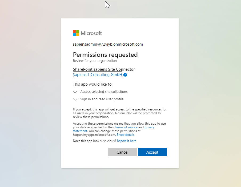Click the SharePoint|sapiens Site Connector app name
Screen dimensions: 241x187
point(104,69)
